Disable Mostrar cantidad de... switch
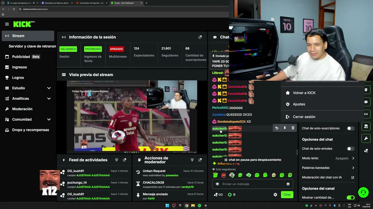 click(351, 198)
